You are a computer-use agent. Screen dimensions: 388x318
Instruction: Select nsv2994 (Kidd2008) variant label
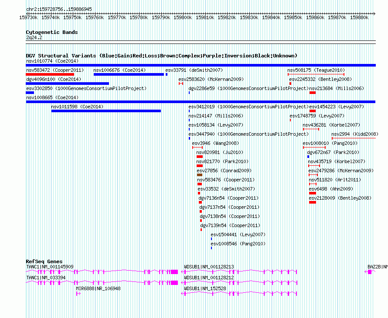(355, 134)
